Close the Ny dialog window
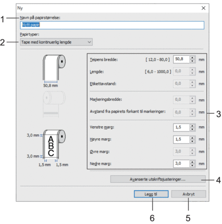 point(203,8)
